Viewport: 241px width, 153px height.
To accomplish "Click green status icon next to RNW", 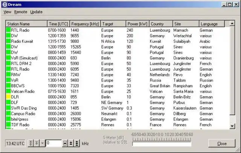I will [8, 75].
